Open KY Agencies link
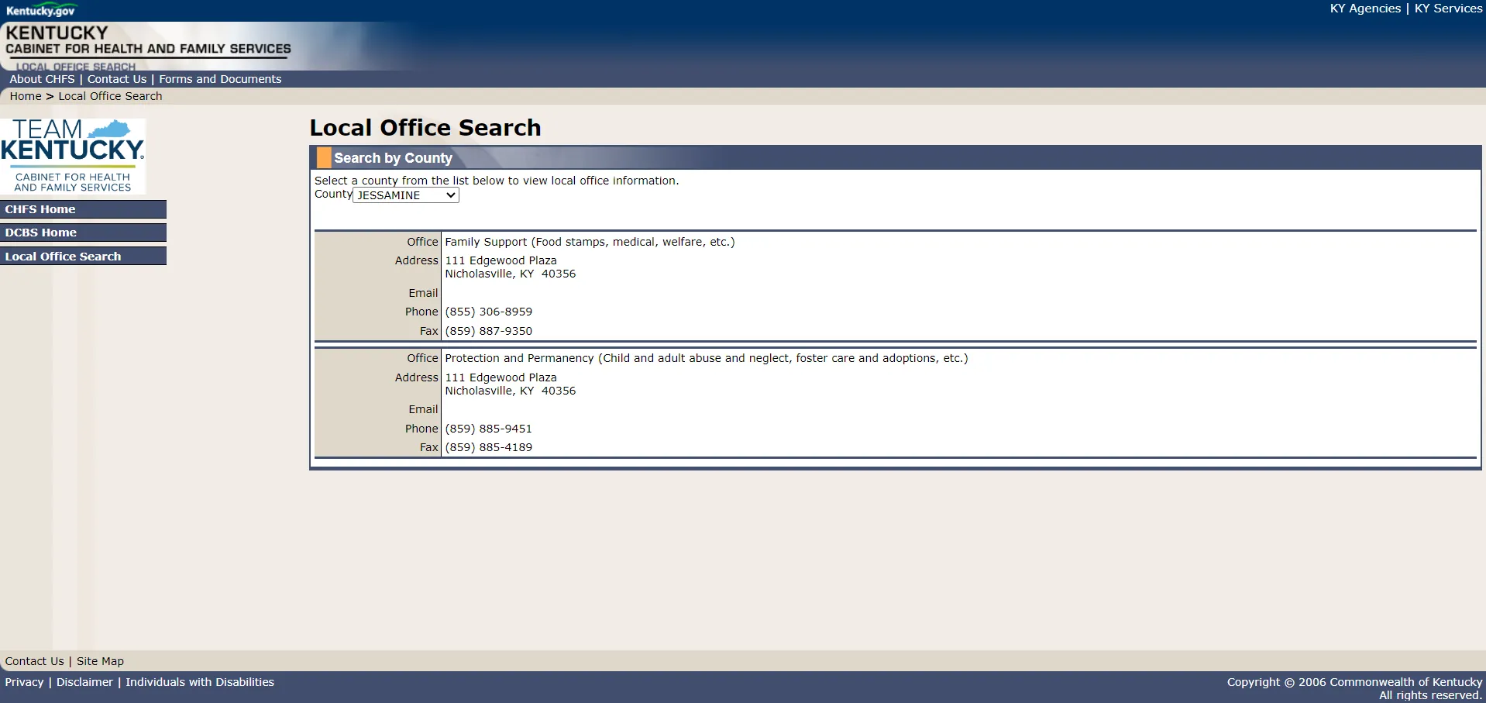Viewport: 1486px width, 703px height. (1365, 9)
